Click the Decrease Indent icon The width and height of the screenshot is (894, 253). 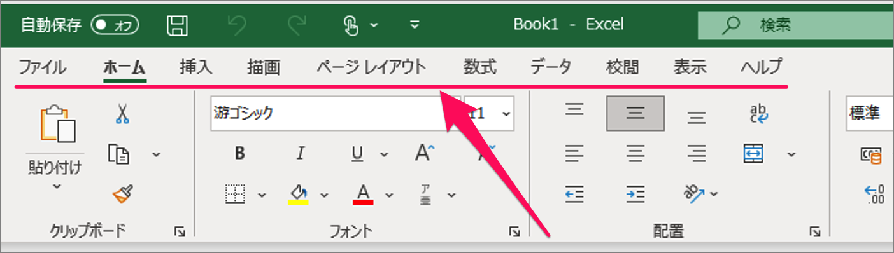tap(575, 194)
